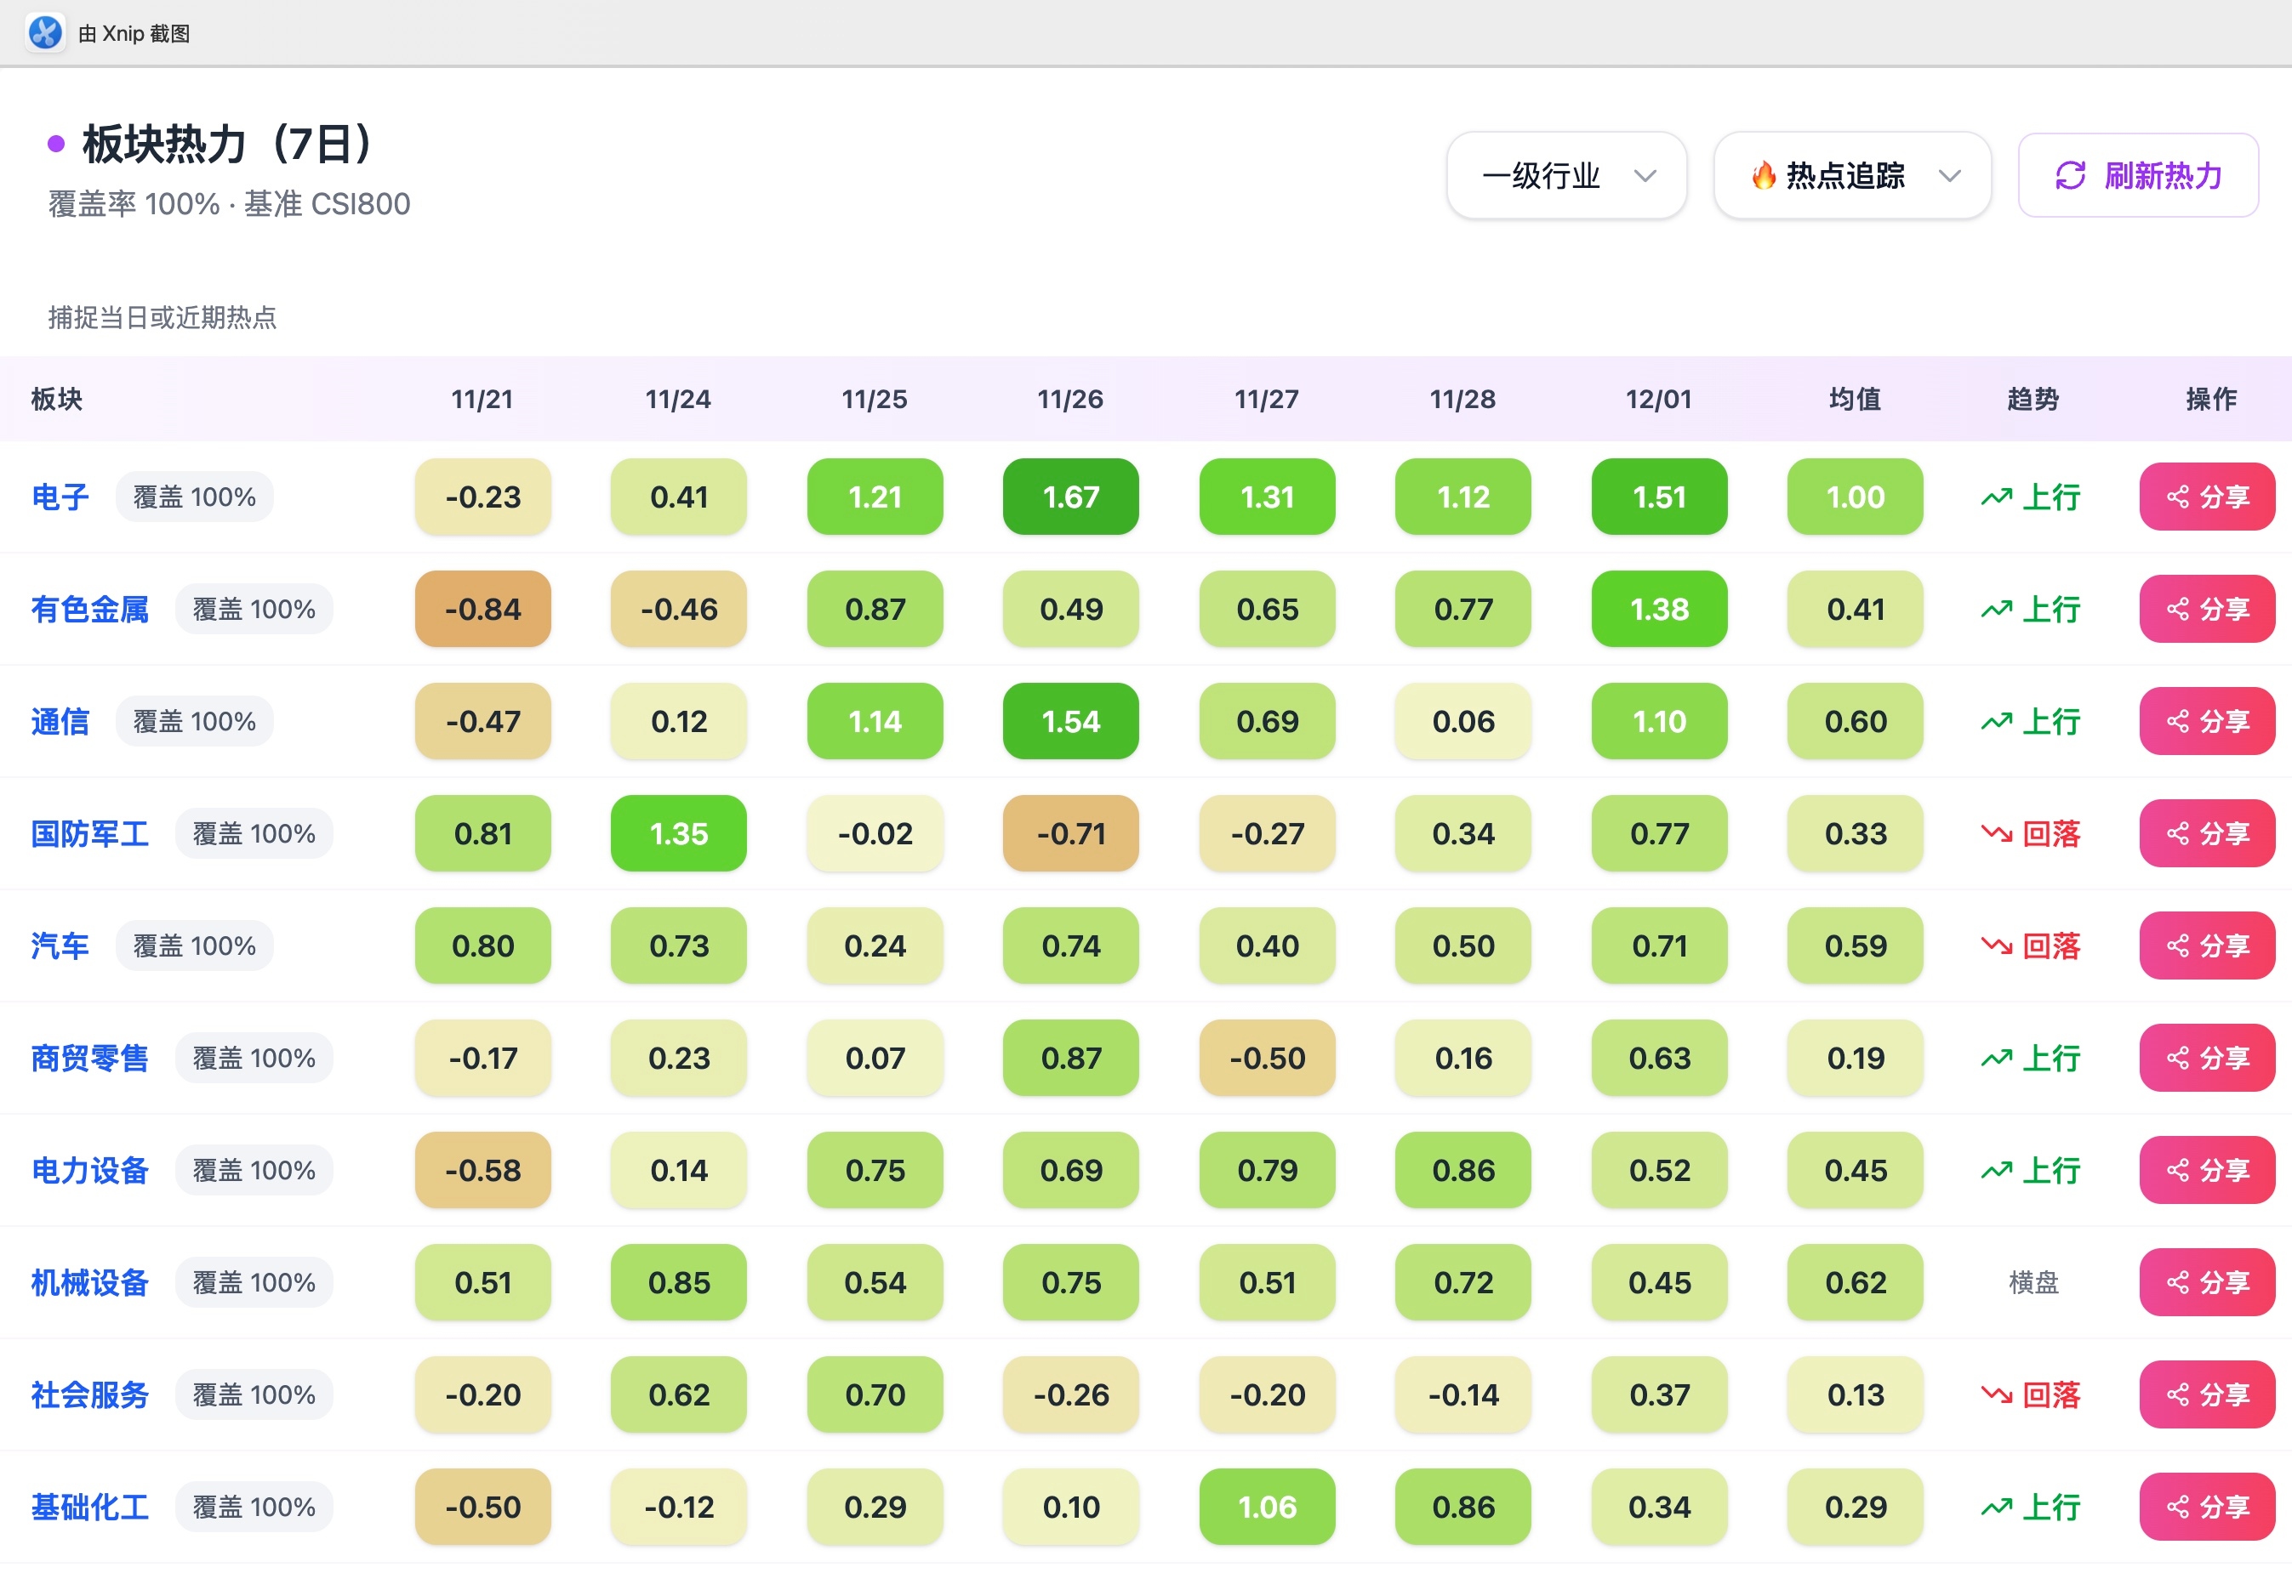Click the 12/01 column header
Screen dimensions: 2292x1573
coord(1658,399)
